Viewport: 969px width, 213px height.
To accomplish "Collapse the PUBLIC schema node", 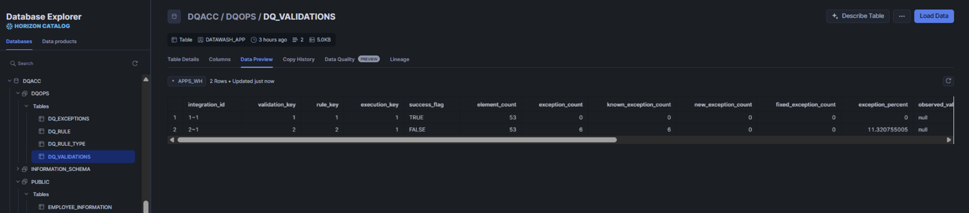I will (x=18, y=182).
